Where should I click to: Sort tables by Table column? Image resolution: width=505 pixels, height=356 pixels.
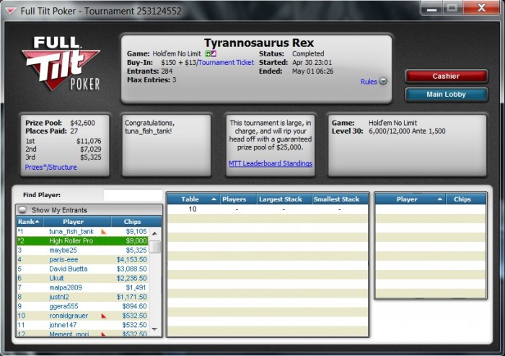coord(193,199)
